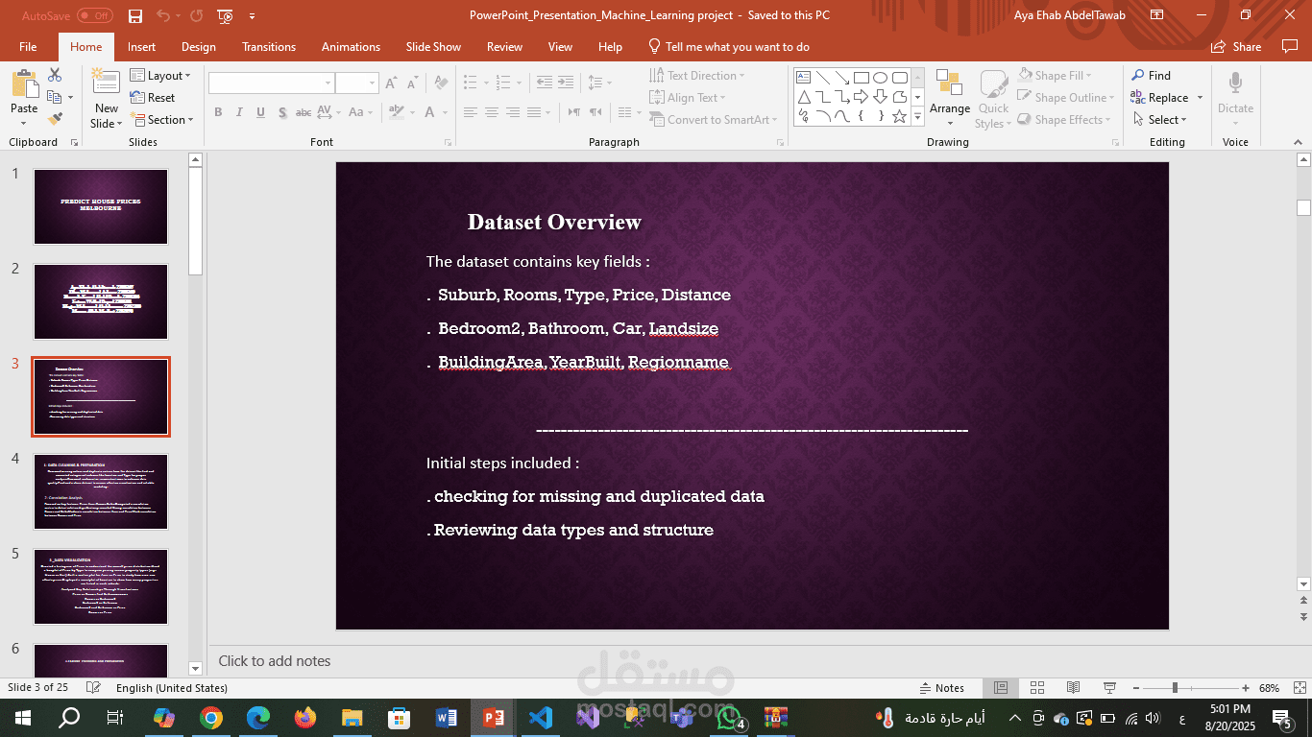Screen dimensions: 1312x737
Task: Toggle Bold formatting
Action: click(x=218, y=112)
